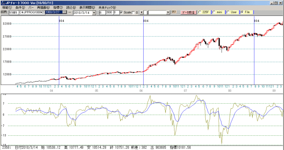Viewport: 284px width, 150px height.
Task: Open the 指標 menu
Action: click(58, 8)
